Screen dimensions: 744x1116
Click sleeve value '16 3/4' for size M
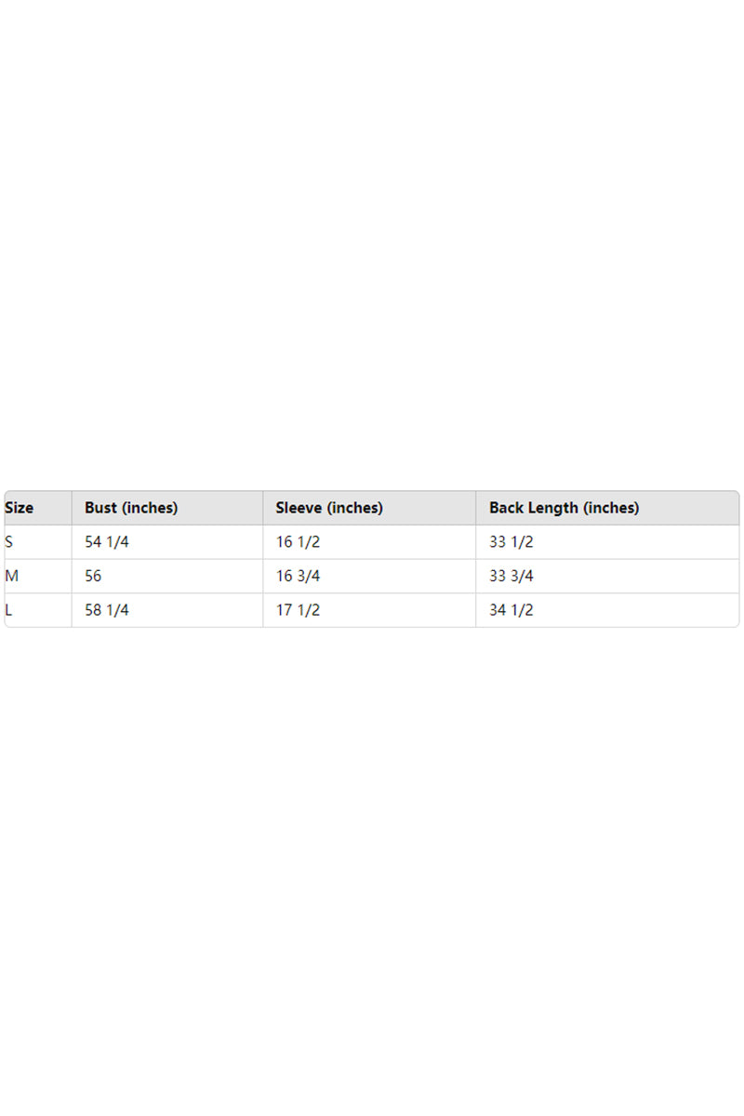point(298,577)
